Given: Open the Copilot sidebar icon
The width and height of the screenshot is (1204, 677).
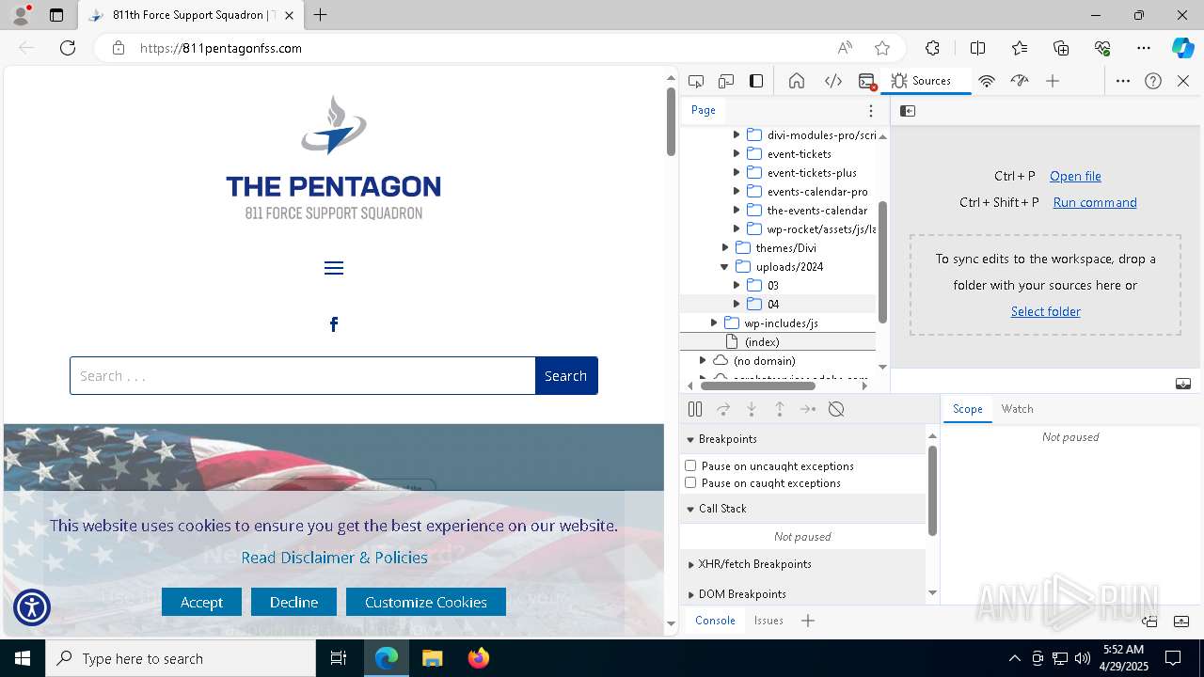Looking at the screenshot, I should tap(1182, 48).
